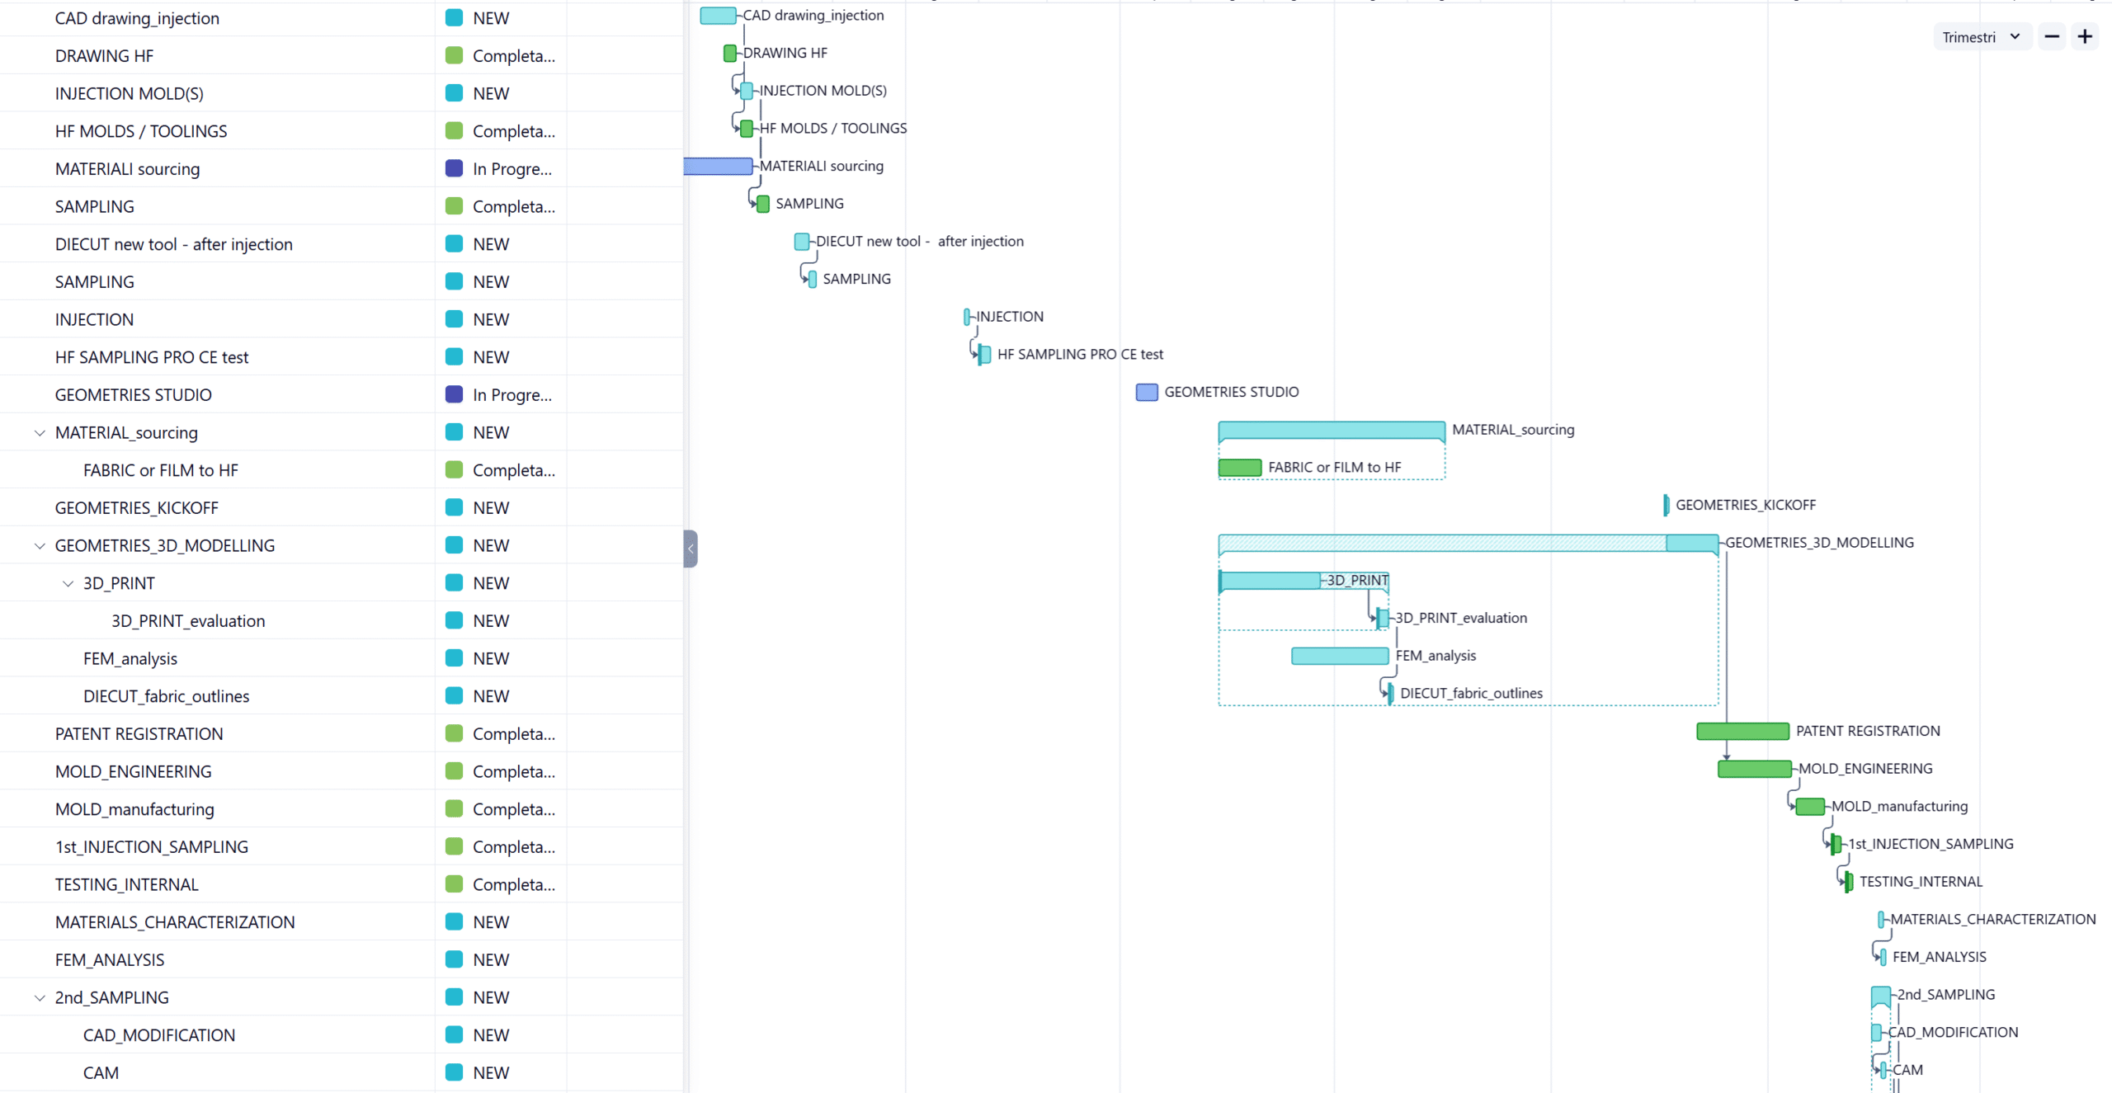
Task: Open the Trimestri timescale dropdown
Action: (1980, 37)
